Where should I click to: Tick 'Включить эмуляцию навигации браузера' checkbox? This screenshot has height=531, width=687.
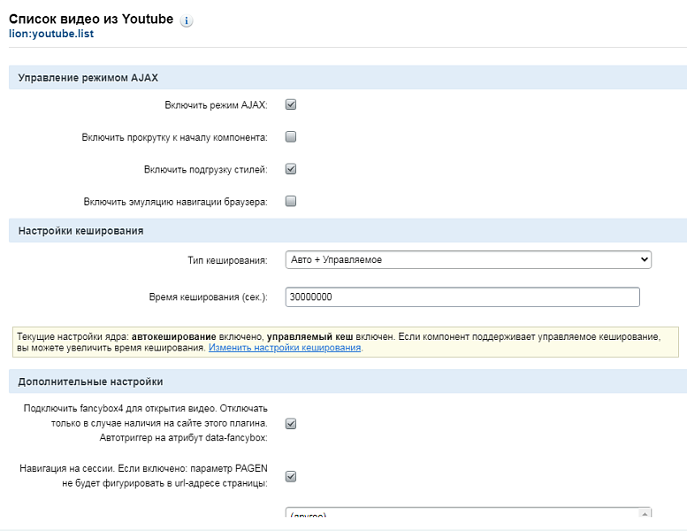[x=291, y=201]
